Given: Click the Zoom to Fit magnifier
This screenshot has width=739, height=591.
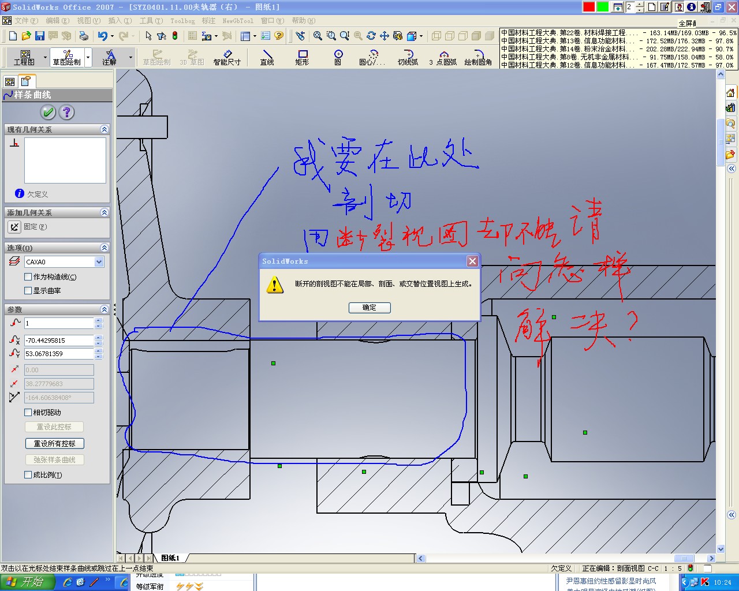Looking at the screenshot, I should (x=318, y=36).
